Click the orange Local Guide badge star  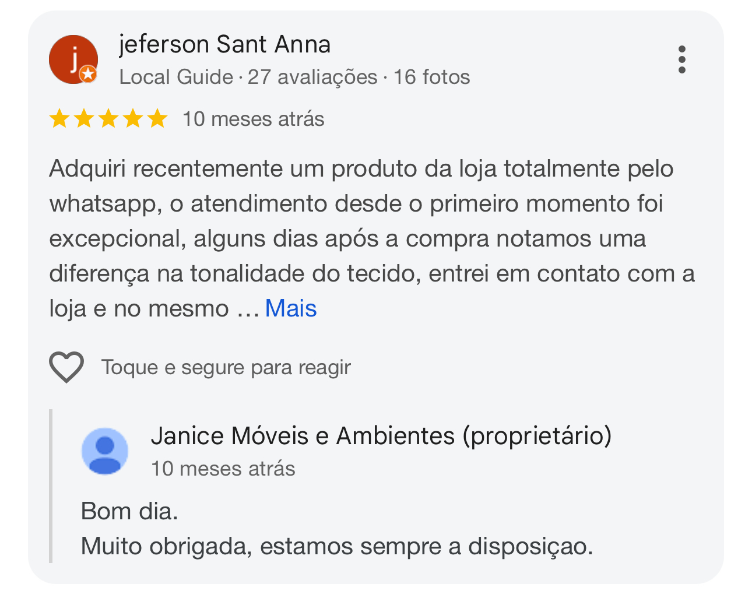click(x=88, y=74)
